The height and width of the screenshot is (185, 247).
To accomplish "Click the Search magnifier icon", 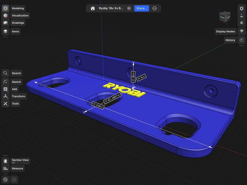I will (x=5, y=73).
